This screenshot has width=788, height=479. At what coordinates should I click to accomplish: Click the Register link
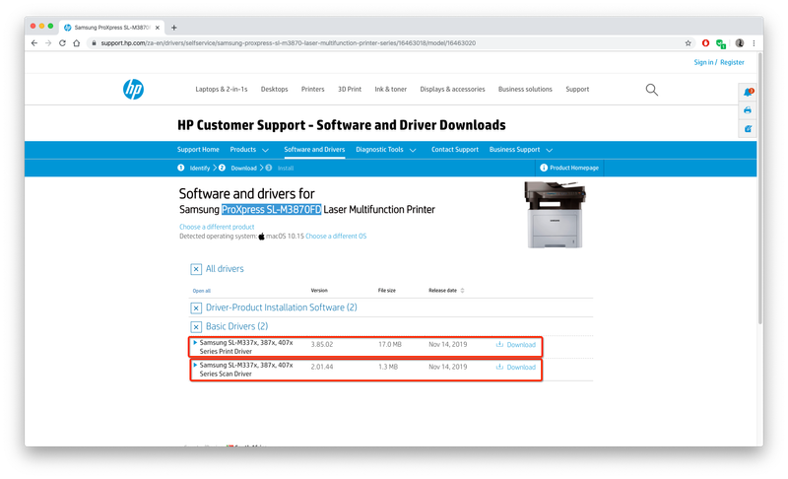pyautogui.click(x=732, y=62)
